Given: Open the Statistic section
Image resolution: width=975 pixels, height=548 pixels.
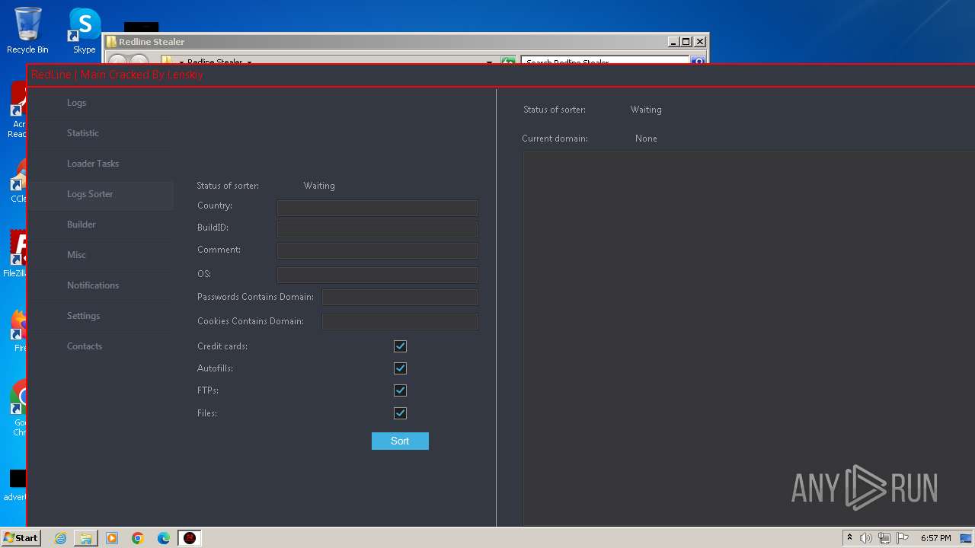Looking at the screenshot, I should tap(101, 133).
